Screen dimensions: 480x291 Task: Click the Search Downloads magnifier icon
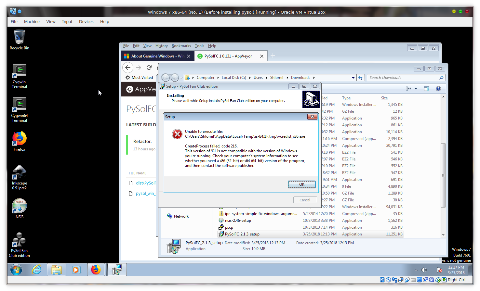click(x=441, y=78)
